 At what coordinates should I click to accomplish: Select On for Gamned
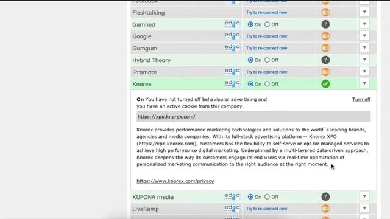tap(250, 24)
